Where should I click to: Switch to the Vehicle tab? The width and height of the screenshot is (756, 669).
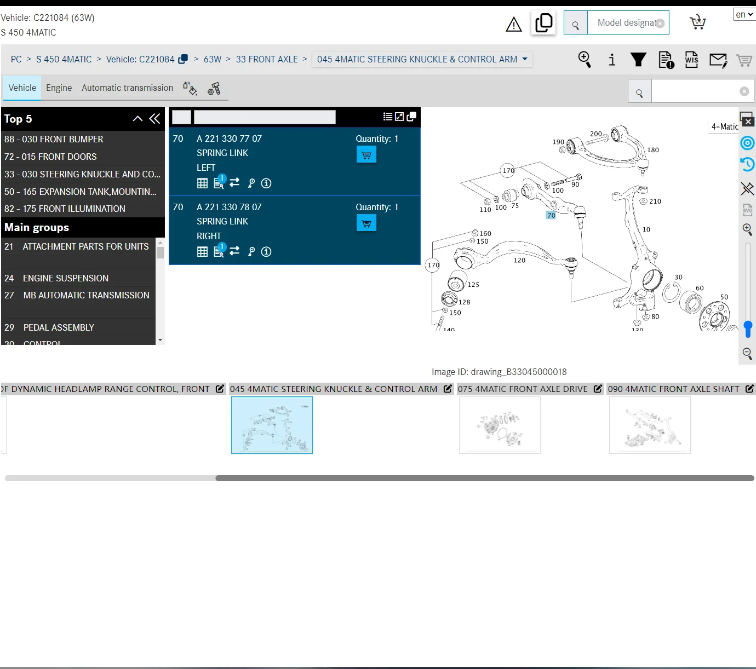point(22,88)
